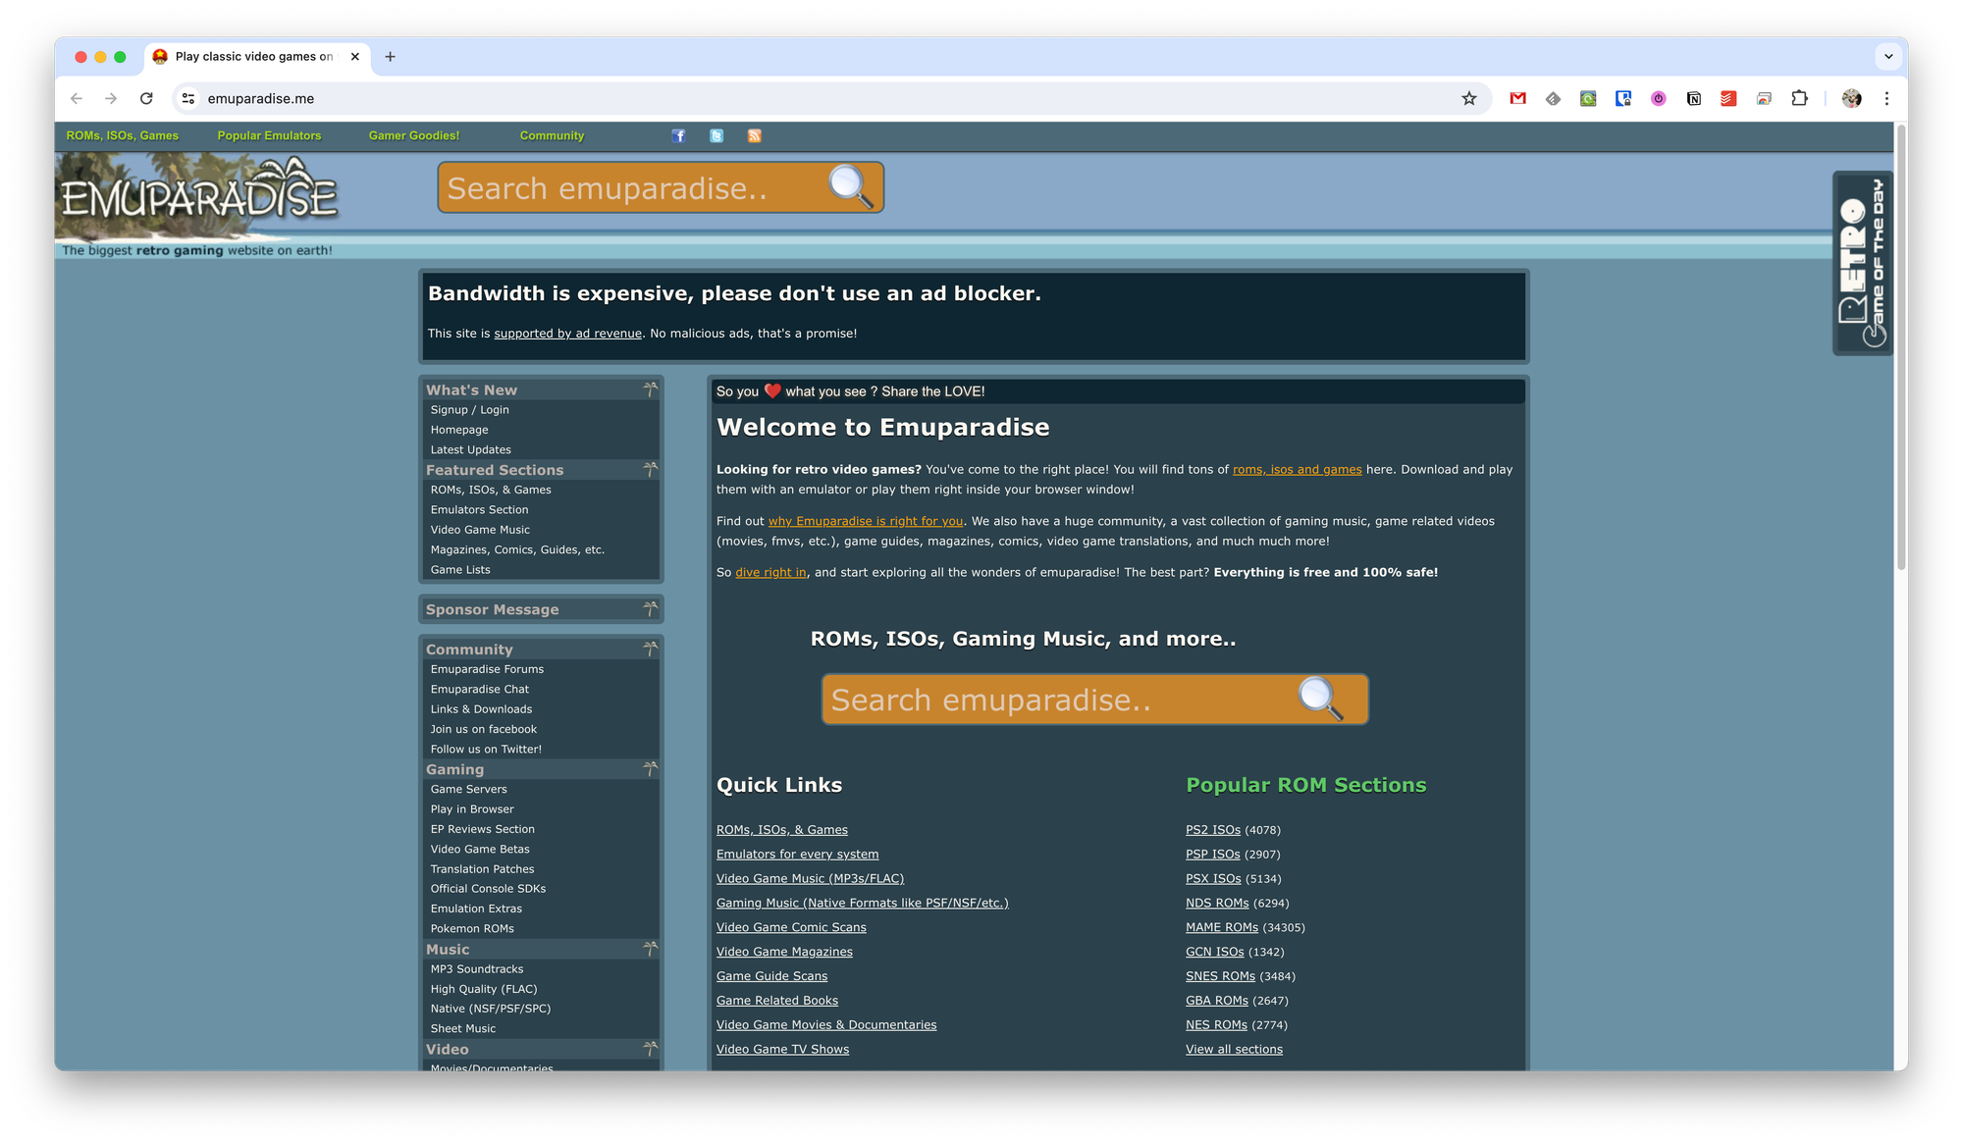The width and height of the screenshot is (1963, 1143).
Task: Open the RSS feed icon
Action: (x=754, y=135)
